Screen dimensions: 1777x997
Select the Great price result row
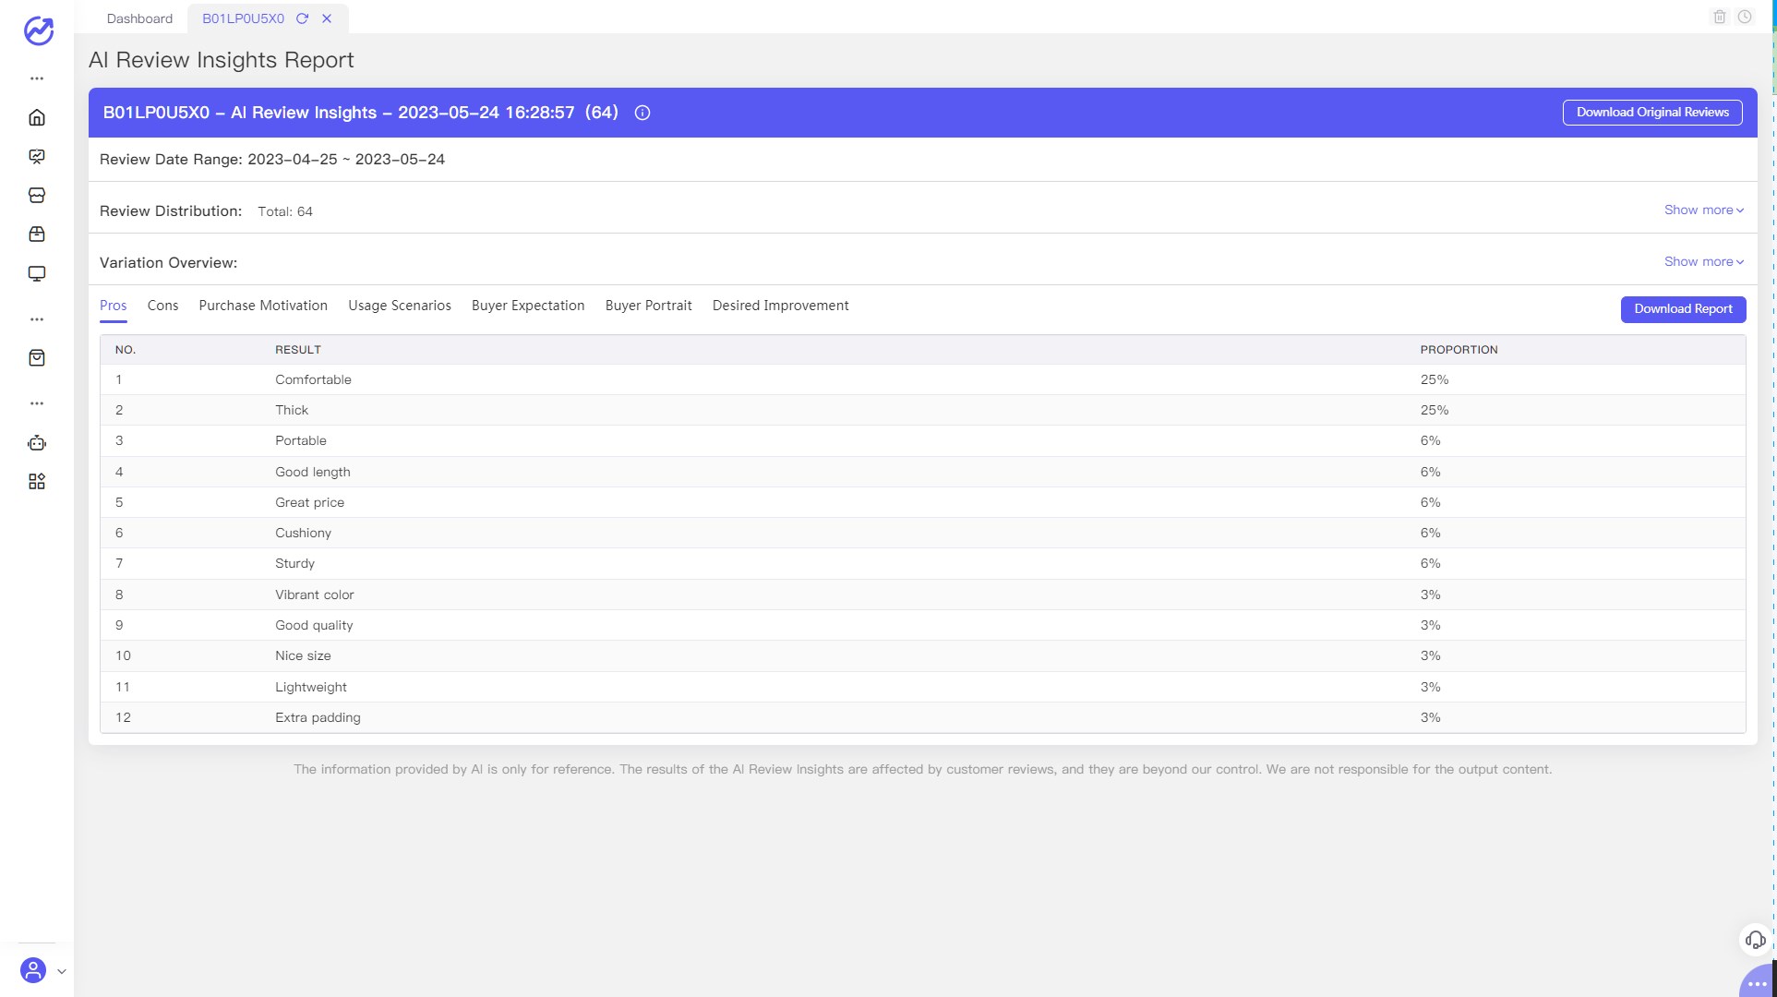point(922,502)
